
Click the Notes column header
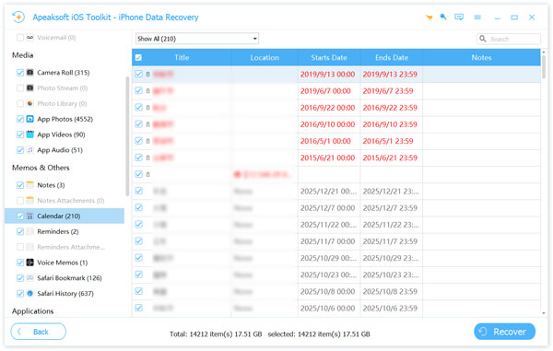(481, 57)
